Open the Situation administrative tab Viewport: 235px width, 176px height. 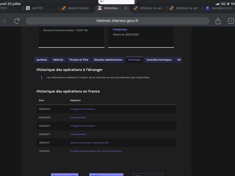[108, 60]
